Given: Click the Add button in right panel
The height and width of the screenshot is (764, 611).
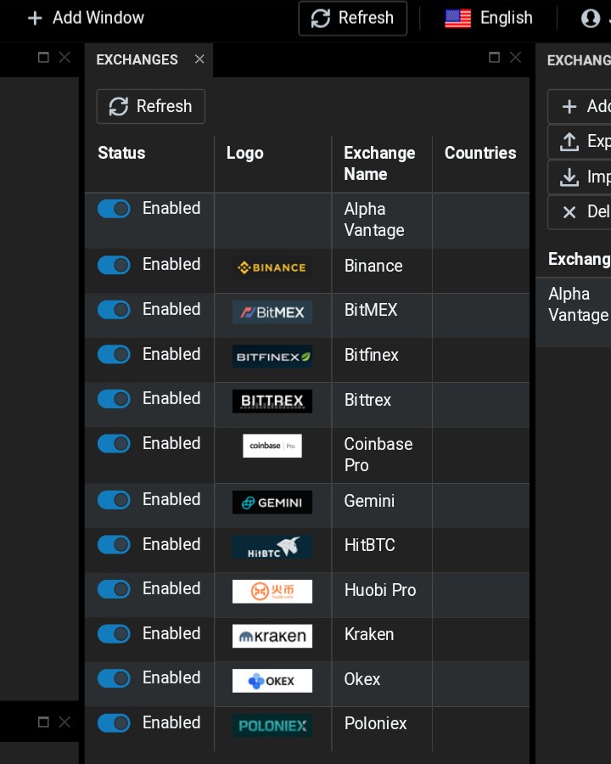Looking at the screenshot, I should (x=580, y=106).
